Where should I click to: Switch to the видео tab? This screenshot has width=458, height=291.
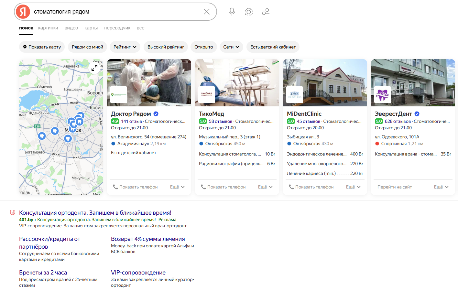pos(71,28)
